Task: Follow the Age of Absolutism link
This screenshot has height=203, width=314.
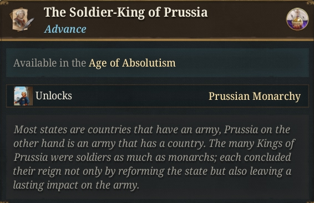Action: point(132,63)
